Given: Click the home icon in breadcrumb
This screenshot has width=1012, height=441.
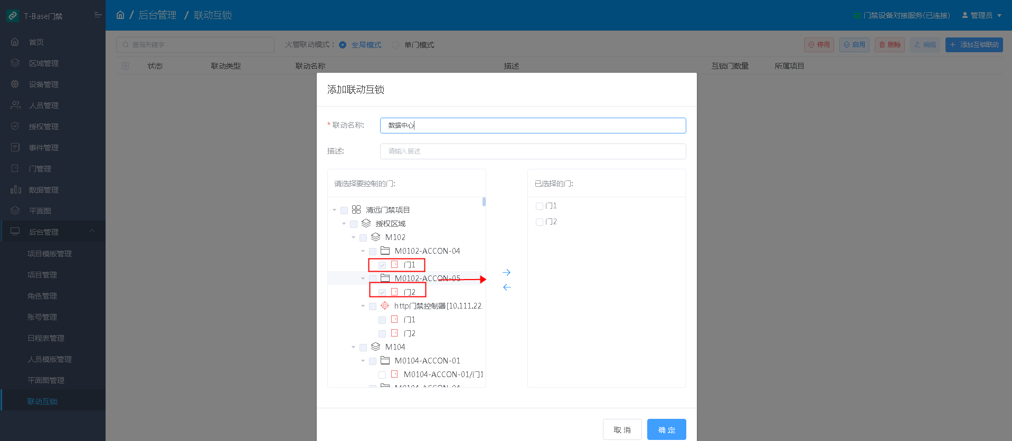Looking at the screenshot, I should tap(120, 15).
